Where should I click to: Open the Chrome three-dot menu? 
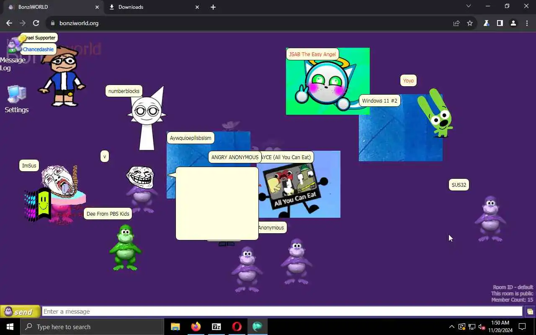point(527,23)
